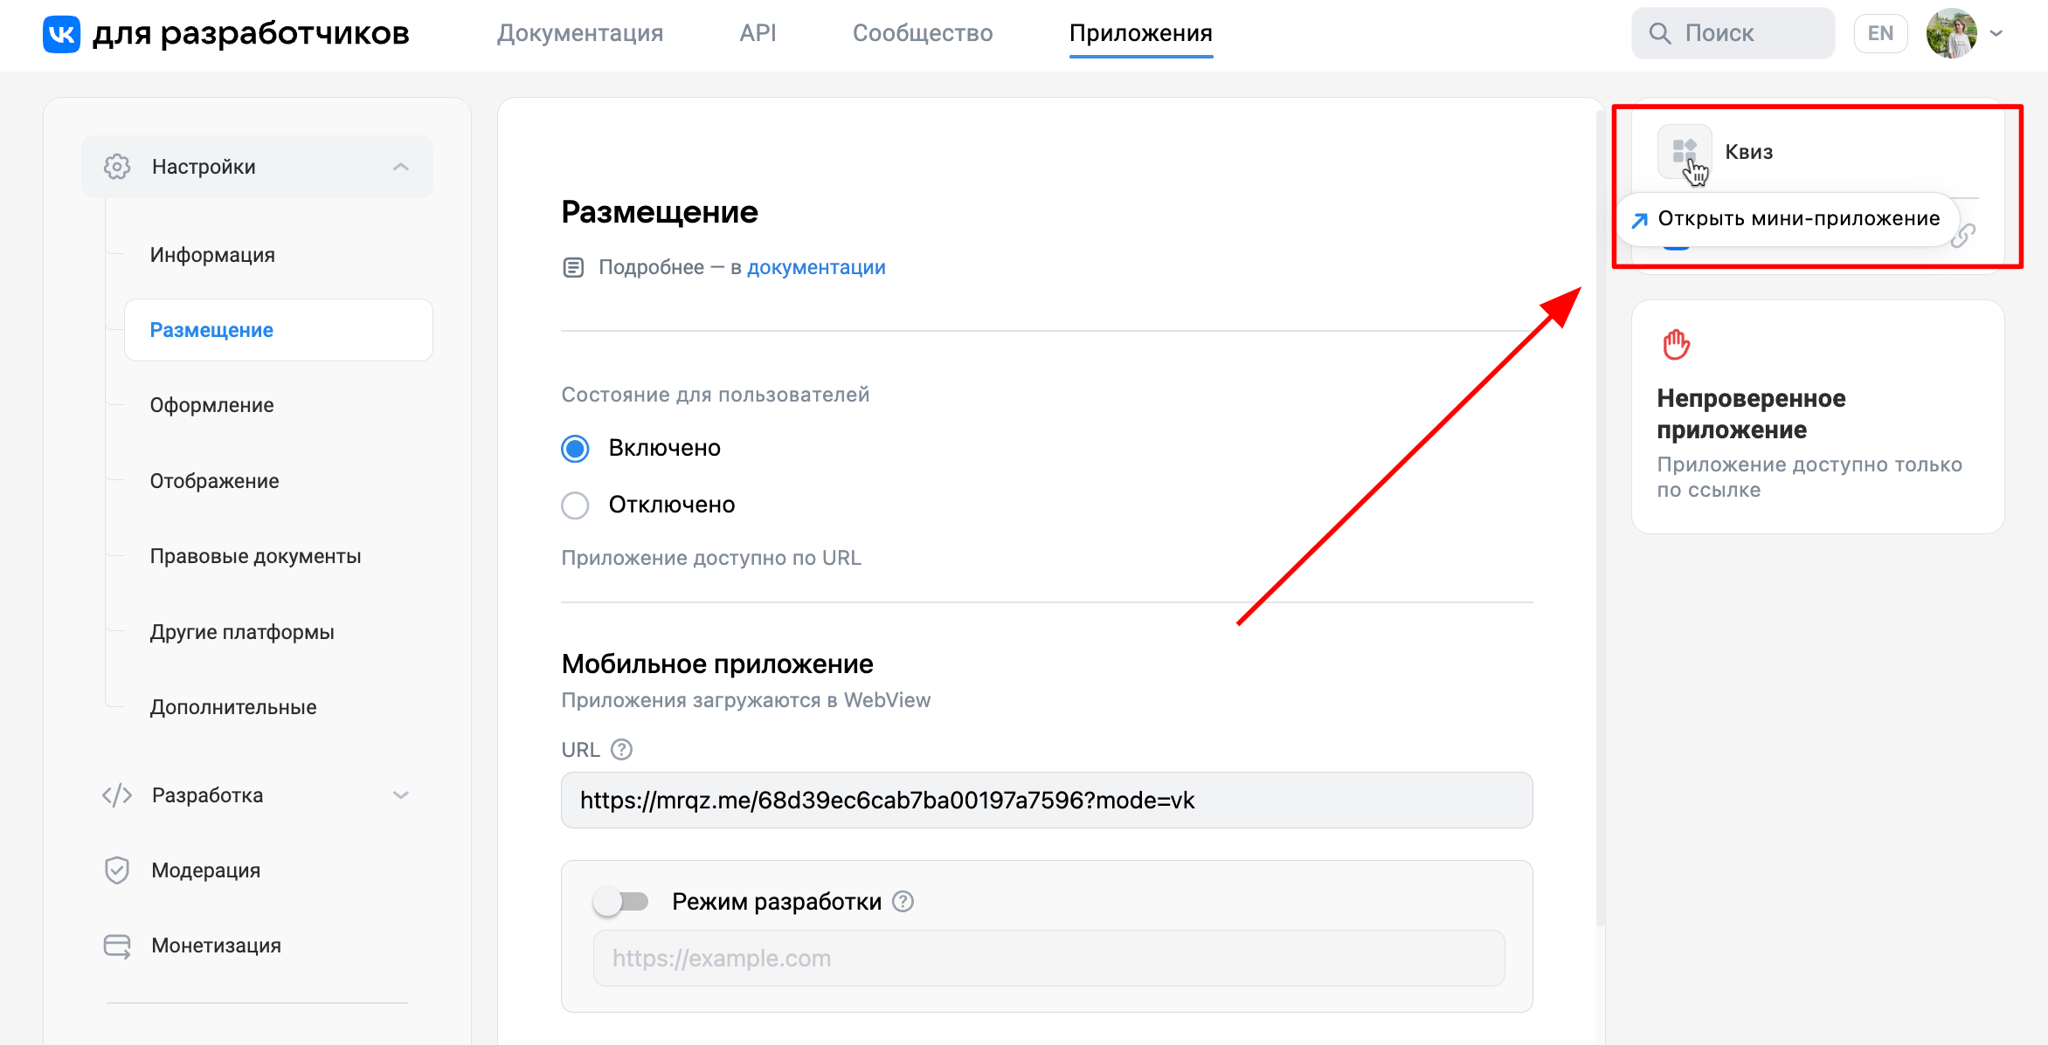Select the Включено radio button
The image size is (2048, 1045).
coord(575,449)
